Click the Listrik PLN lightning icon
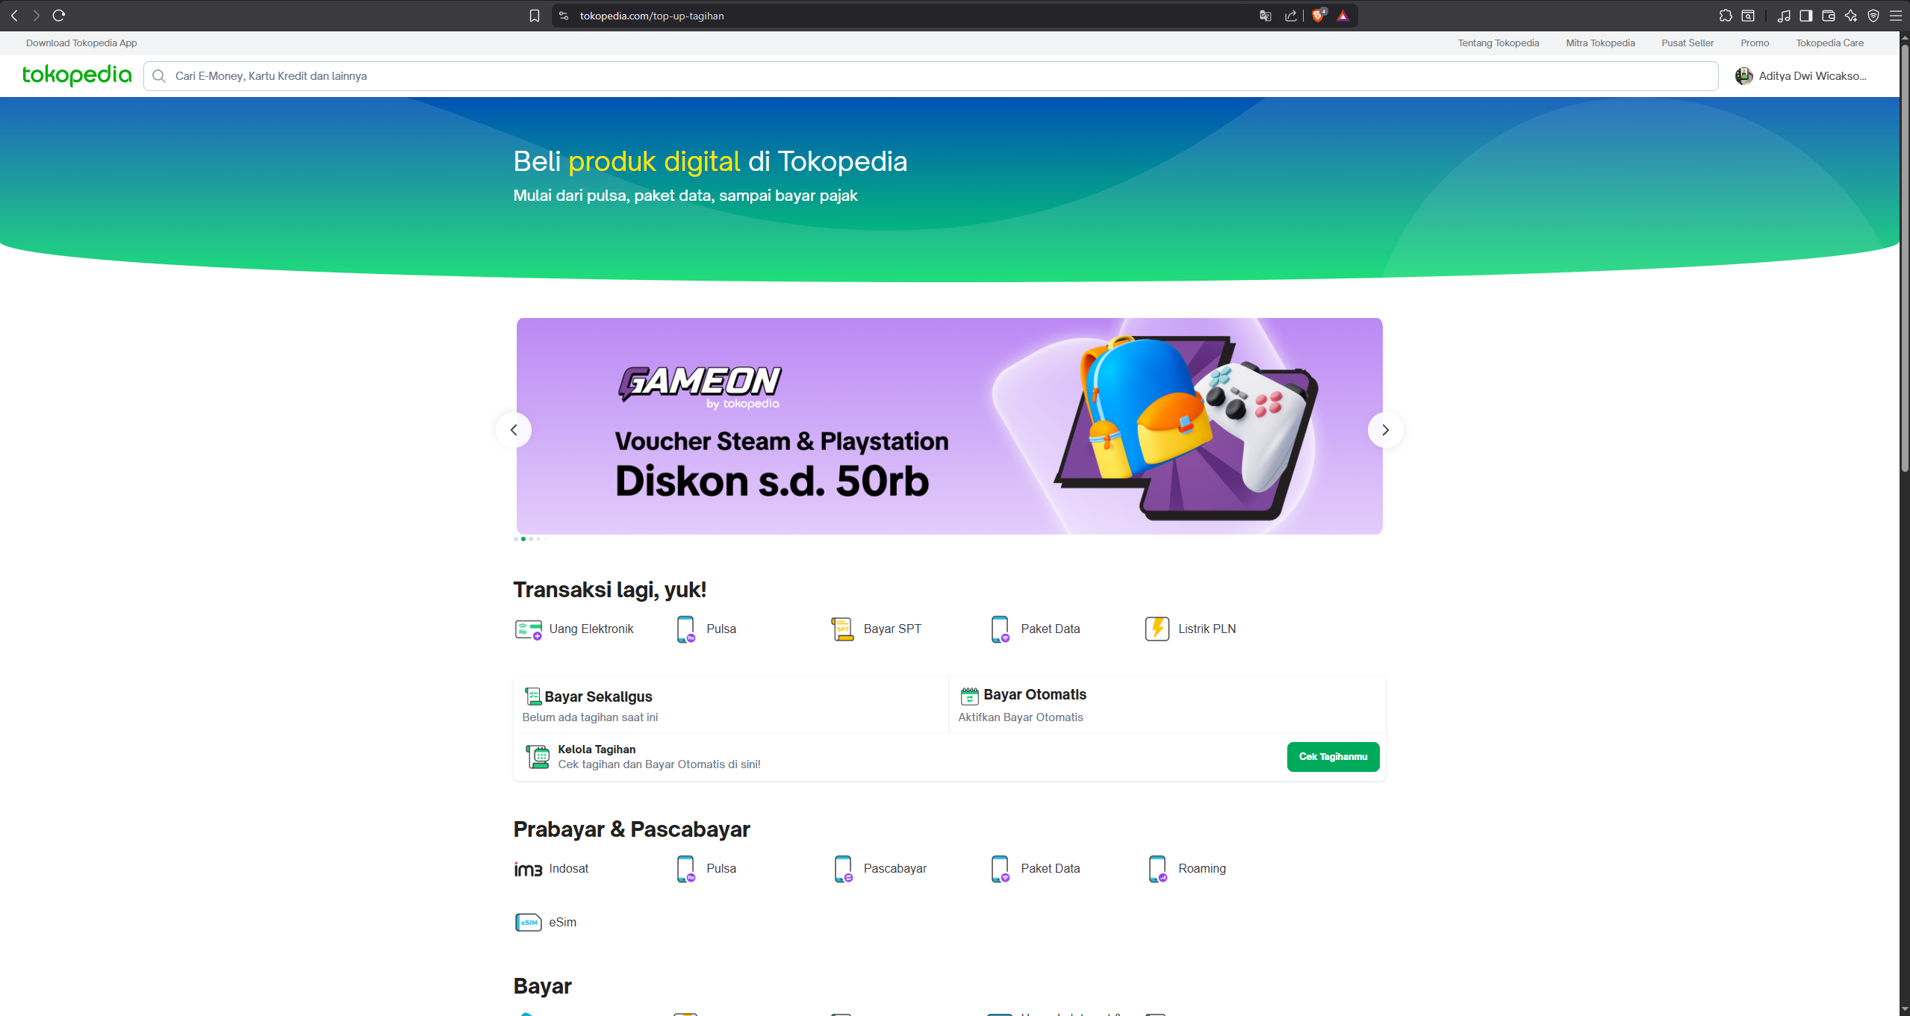1910x1016 pixels. [x=1157, y=629]
